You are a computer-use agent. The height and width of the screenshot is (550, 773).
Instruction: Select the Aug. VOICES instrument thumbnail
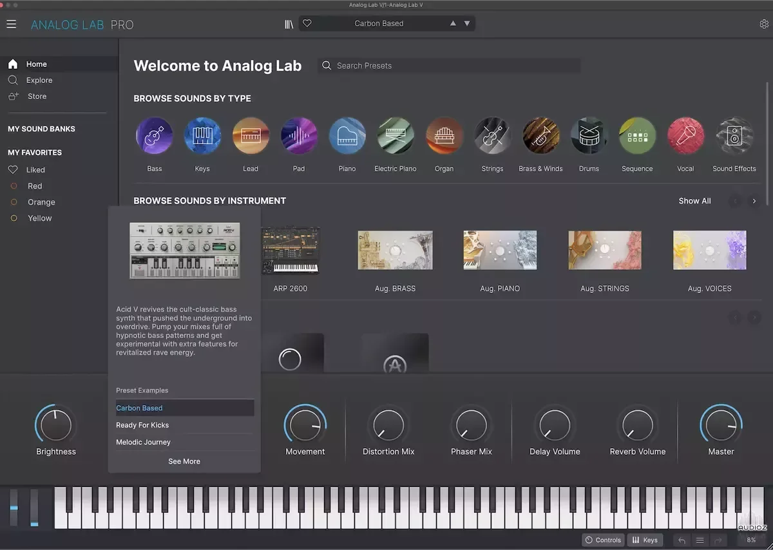[x=709, y=250]
